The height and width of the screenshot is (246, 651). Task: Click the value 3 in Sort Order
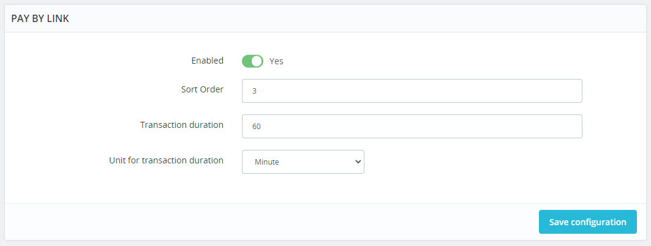point(254,91)
